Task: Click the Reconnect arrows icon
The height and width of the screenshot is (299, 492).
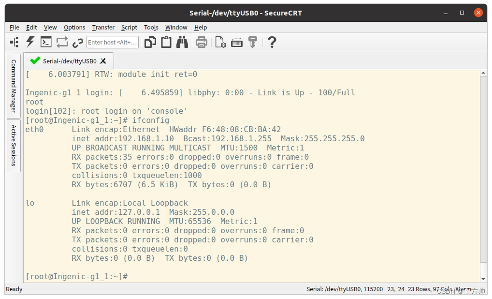Action: (x=62, y=42)
